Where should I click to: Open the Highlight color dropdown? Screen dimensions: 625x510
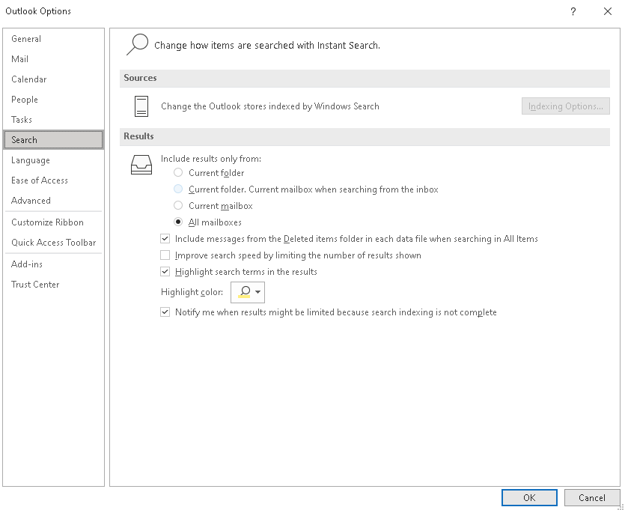(248, 292)
